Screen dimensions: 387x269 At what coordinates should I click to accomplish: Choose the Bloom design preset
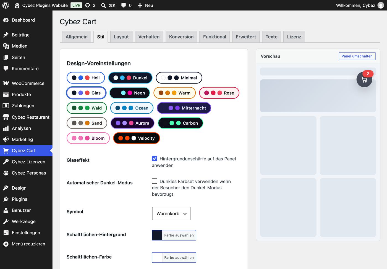[x=88, y=138]
